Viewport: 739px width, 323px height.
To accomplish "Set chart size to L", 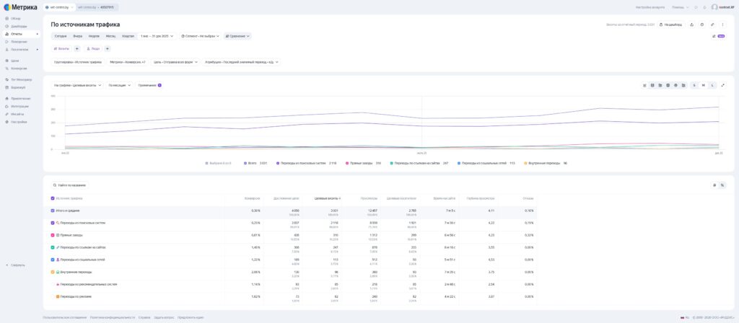I will coord(712,85).
